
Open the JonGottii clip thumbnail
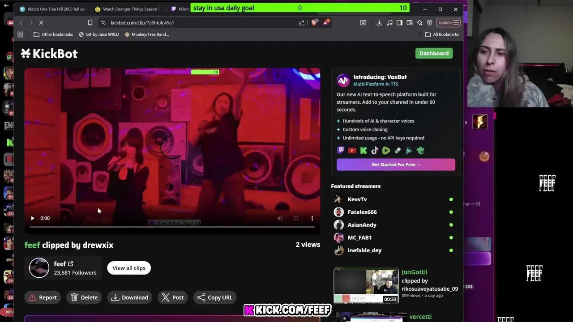[x=366, y=286]
